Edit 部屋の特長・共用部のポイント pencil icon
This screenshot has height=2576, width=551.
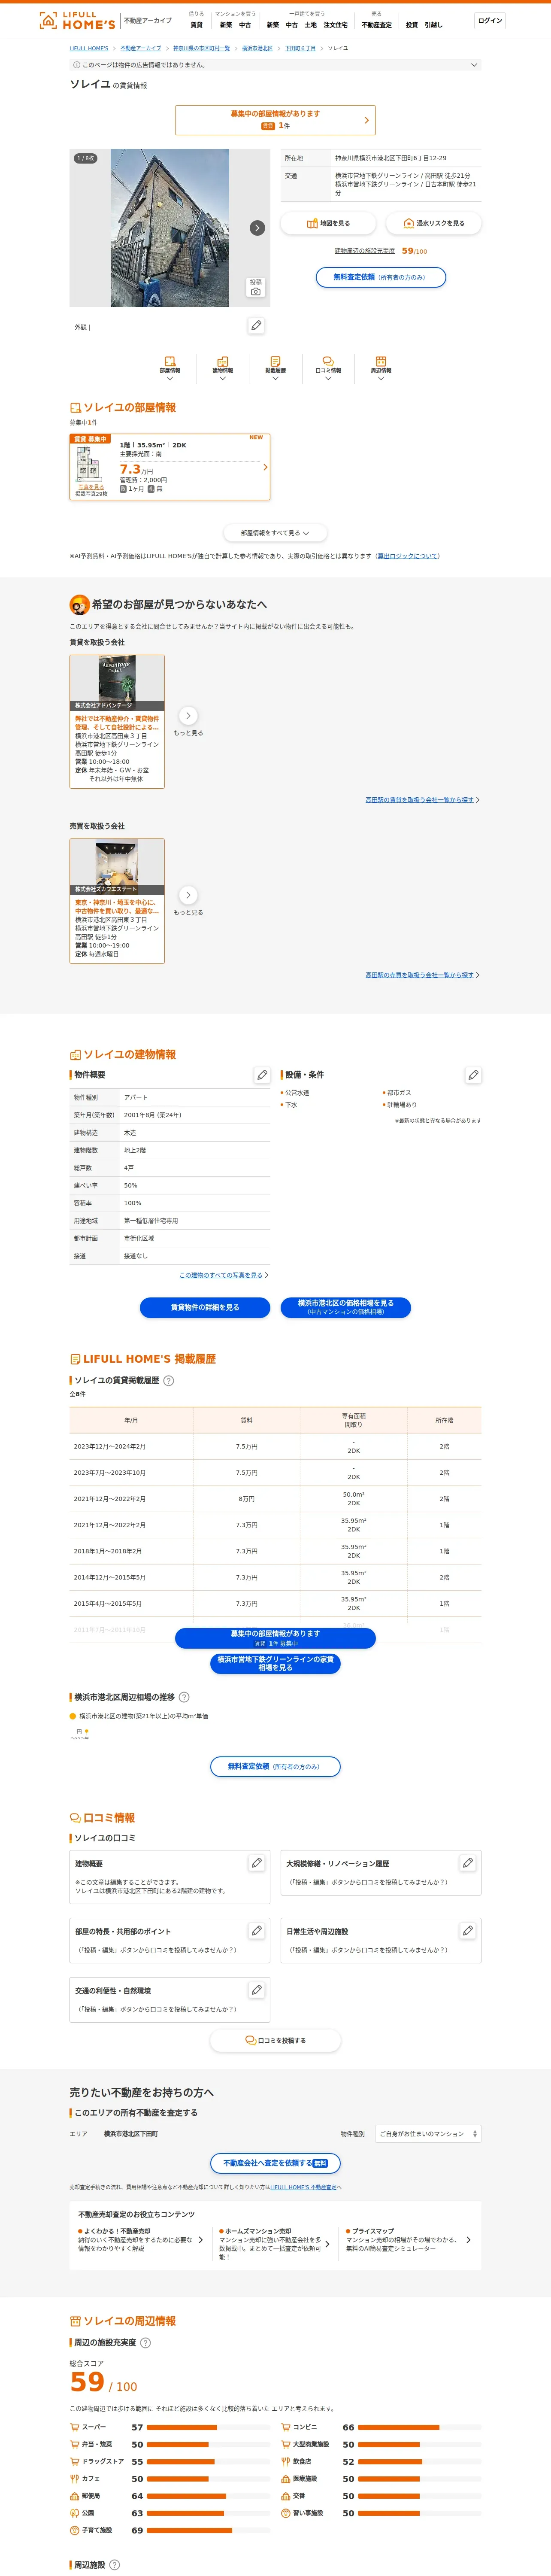[256, 1931]
